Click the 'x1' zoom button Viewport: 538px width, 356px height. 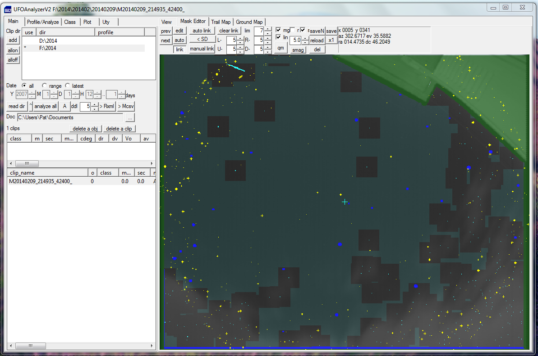click(x=331, y=40)
